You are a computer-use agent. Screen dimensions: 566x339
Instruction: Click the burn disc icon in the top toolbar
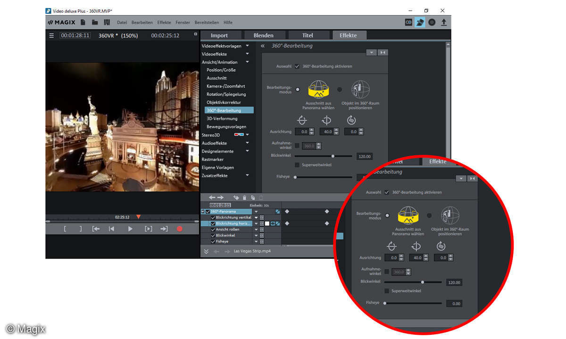(x=432, y=22)
